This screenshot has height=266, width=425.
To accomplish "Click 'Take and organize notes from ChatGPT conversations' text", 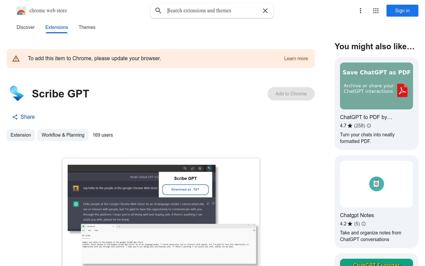I will (x=371, y=236).
